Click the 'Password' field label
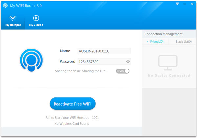This screenshot has width=197, height=138. pos(67,62)
